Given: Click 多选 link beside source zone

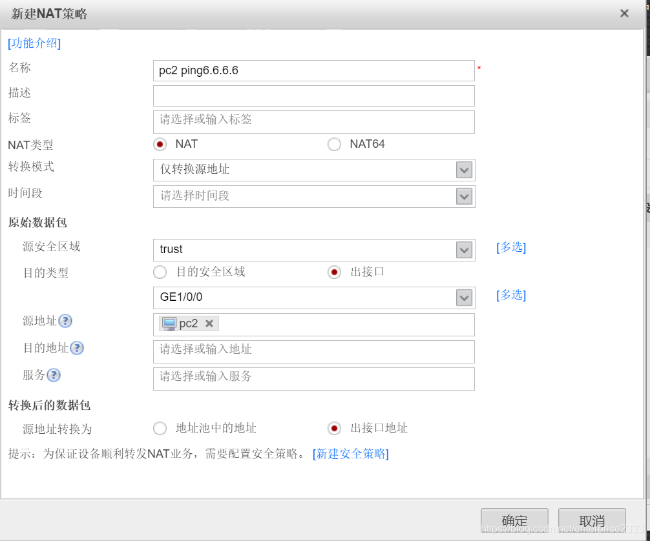Looking at the screenshot, I should click(x=511, y=247).
